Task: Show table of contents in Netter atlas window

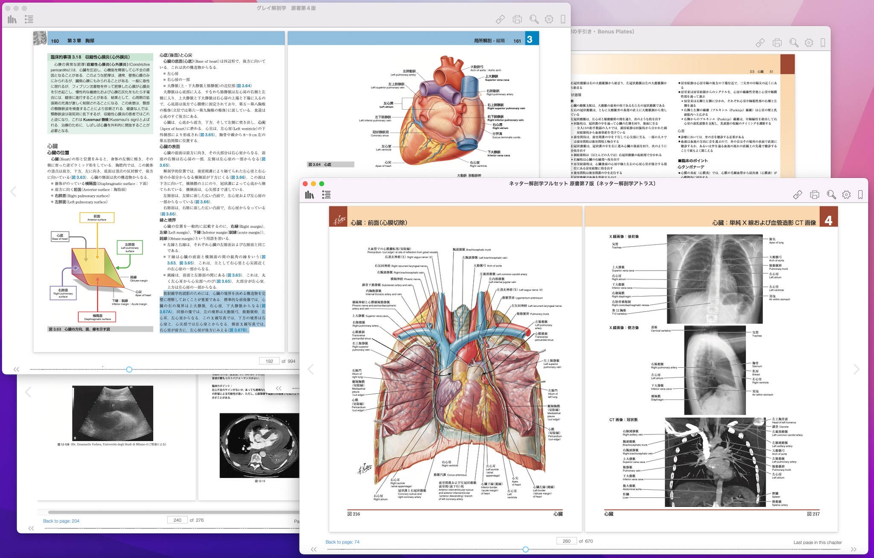Action: [x=326, y=195]
